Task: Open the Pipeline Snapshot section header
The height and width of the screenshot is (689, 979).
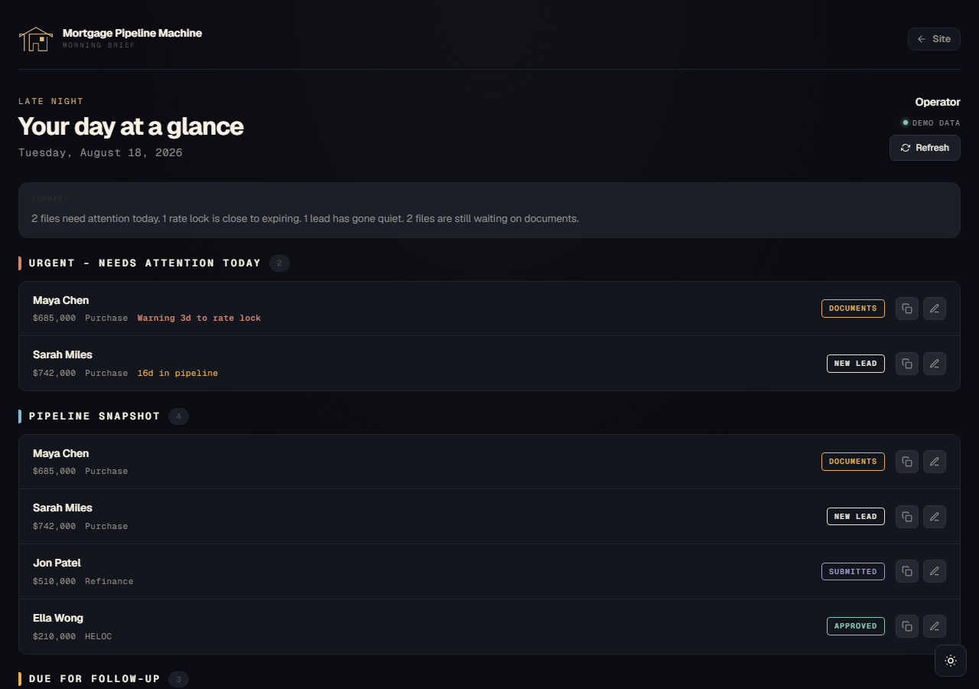Action: (x=95, y=416)
